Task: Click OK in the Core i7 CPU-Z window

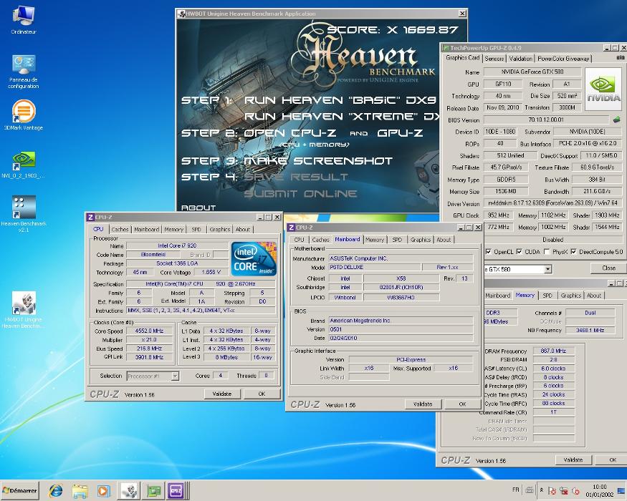Action: [x=262, y=394]
